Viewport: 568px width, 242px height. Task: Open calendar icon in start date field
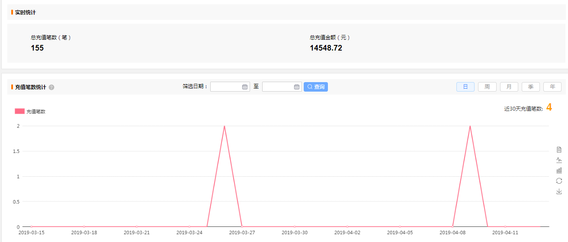click(245, 87)
